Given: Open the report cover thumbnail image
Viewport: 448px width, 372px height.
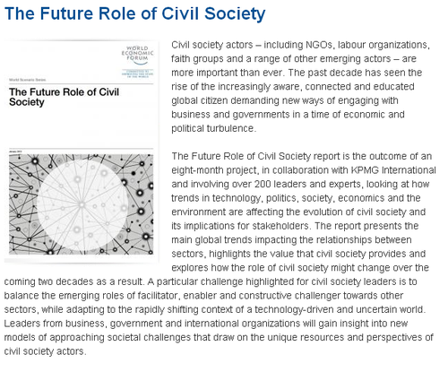Looking at the screenshot, I should 82,151.
